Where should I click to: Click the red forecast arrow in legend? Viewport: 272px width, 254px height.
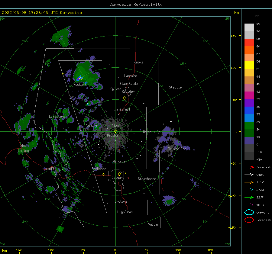pyautogui.click(x=249, y=167)
